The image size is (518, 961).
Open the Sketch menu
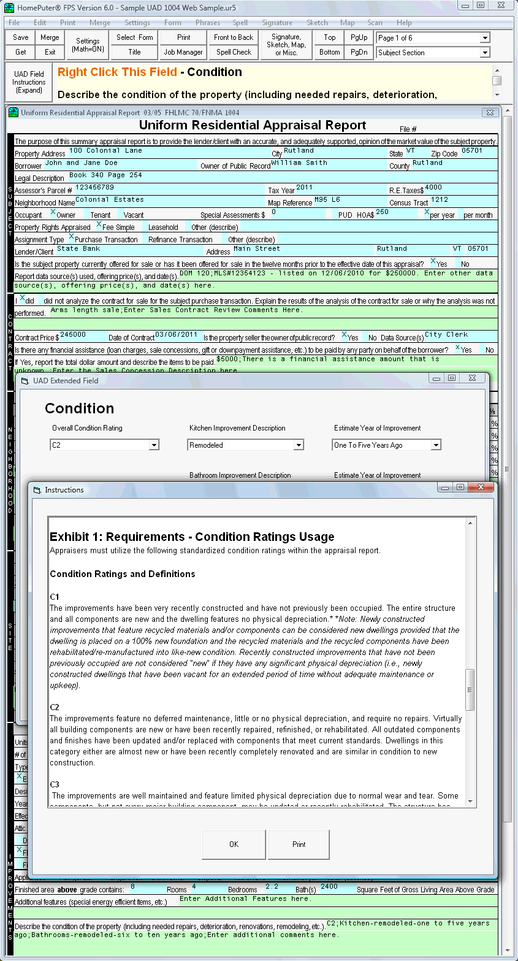(318, 23)
